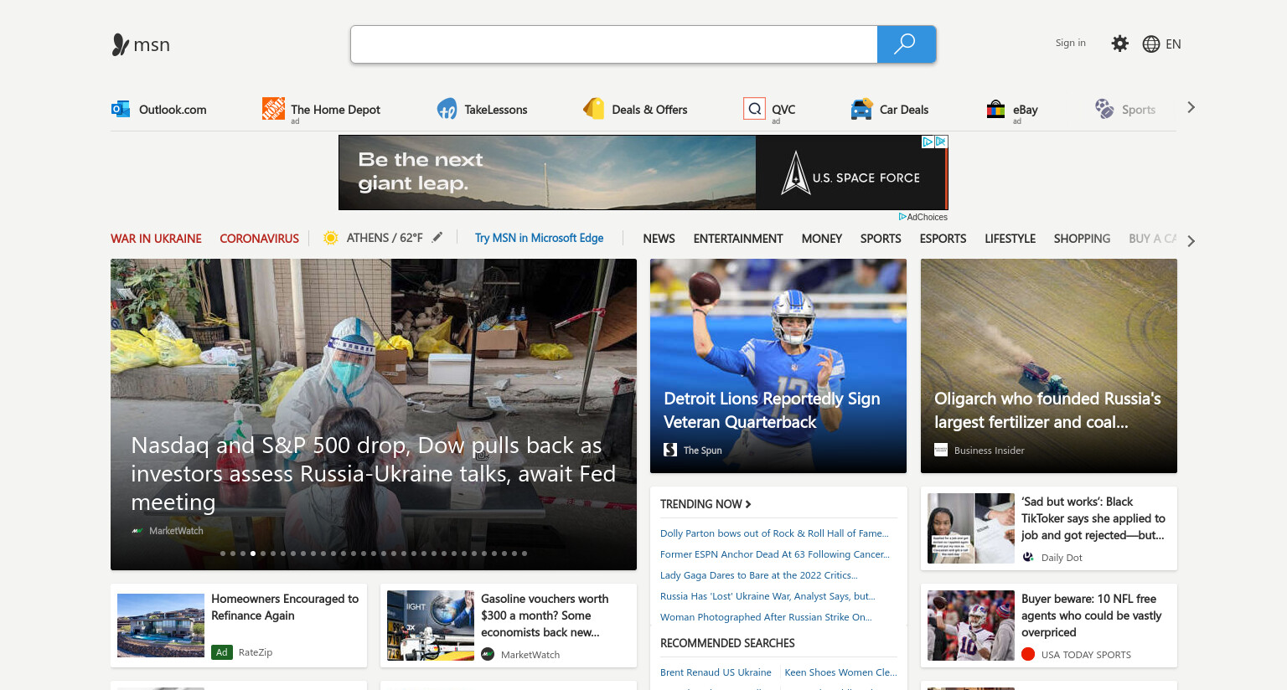Expand navigation categories with the right chevron
Screen dimensions: 1287x690
[x=1191, y=241]
